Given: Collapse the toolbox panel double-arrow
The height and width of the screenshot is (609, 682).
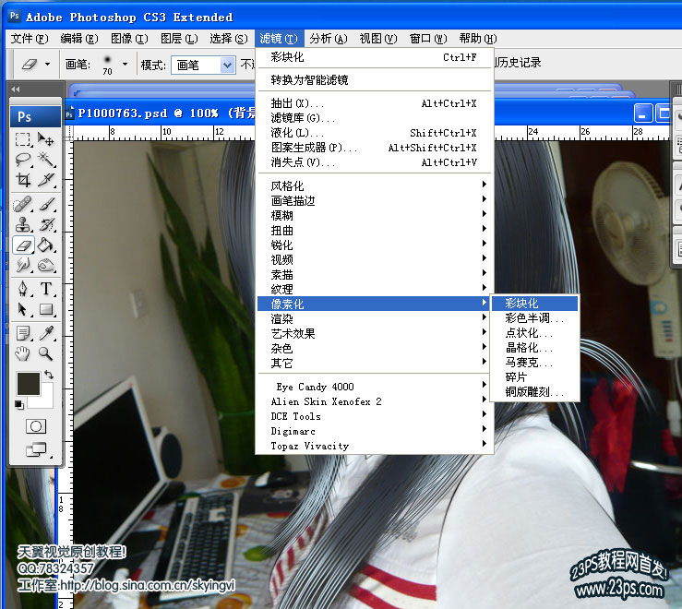Looking at the screenshot, I should [x=16, y=90].
